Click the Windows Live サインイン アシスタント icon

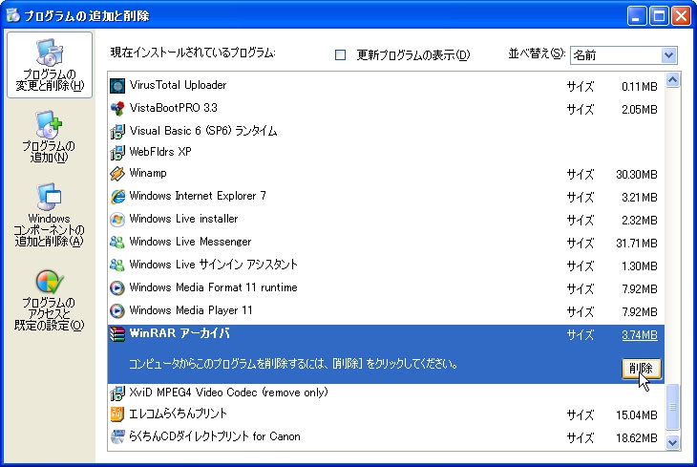117,265
